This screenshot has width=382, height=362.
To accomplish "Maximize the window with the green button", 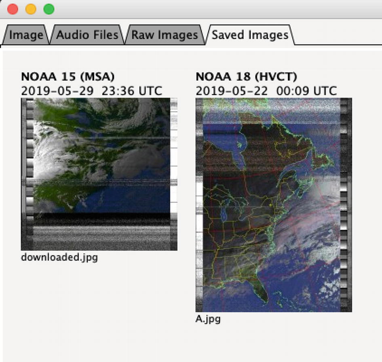I will [x=49, y=9].
